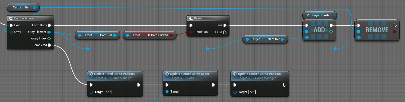
Task: Click the ADD node green integer output pin
Action: point(331,32)
